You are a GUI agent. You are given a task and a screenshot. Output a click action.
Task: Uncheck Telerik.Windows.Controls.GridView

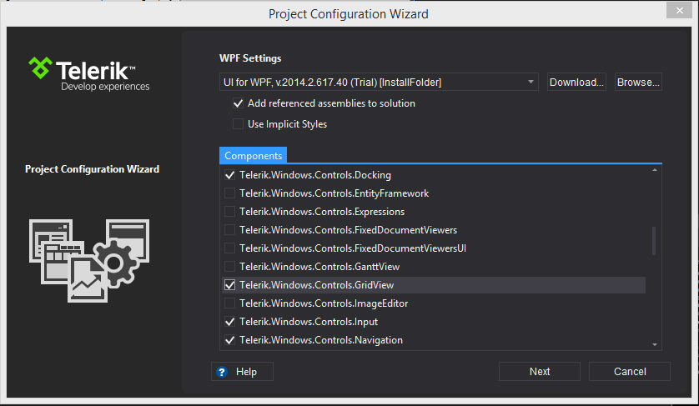pyautogui.click(x=230, y=285)
